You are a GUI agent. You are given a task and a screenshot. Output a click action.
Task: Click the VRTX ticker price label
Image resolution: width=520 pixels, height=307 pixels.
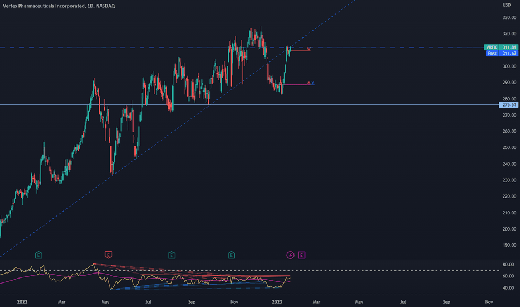(x=501, y=47)
